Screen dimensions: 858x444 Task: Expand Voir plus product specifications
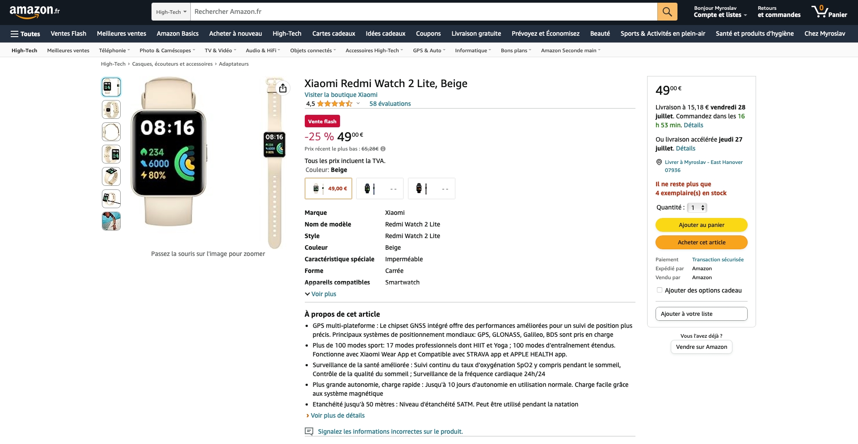click(x=320, y=294)
